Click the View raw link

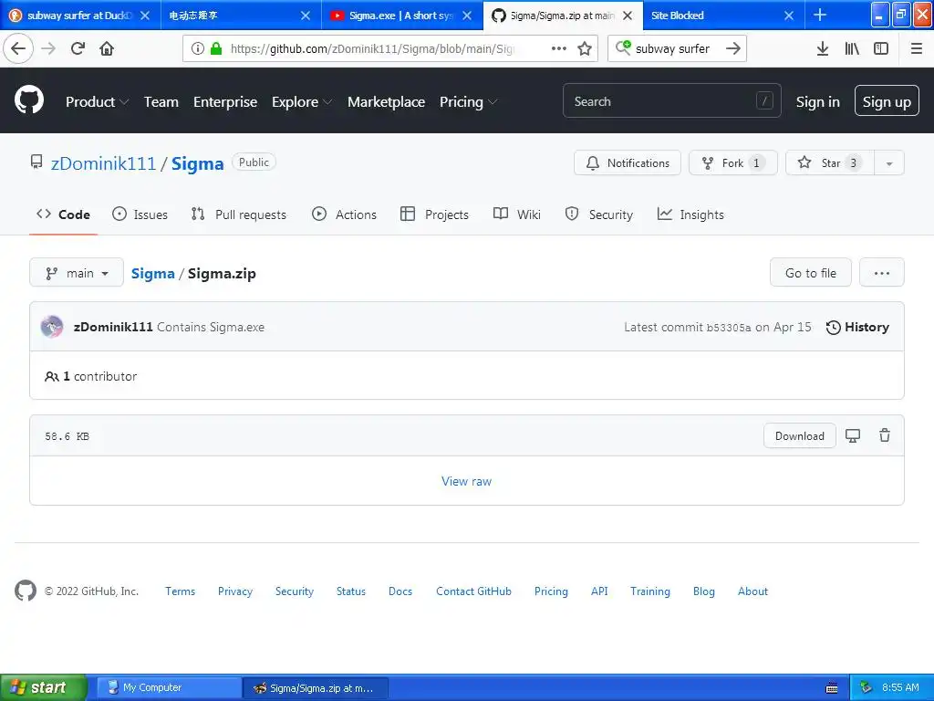466,481
